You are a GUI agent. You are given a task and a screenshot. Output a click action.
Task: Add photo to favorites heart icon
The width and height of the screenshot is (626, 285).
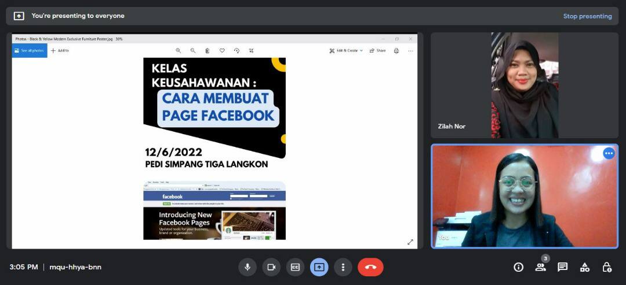[x=222, y=50]
